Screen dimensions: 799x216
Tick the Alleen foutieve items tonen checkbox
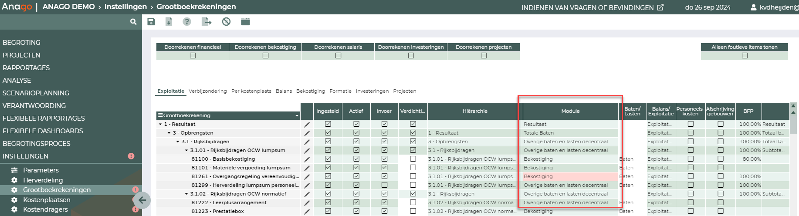tap(745, 56)
